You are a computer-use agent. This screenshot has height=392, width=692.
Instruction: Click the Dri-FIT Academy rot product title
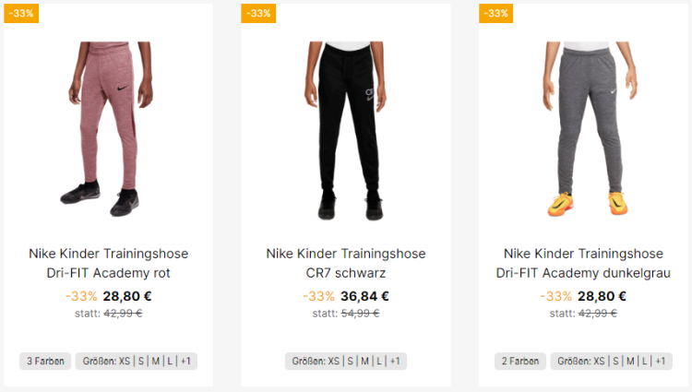[108, 263]
